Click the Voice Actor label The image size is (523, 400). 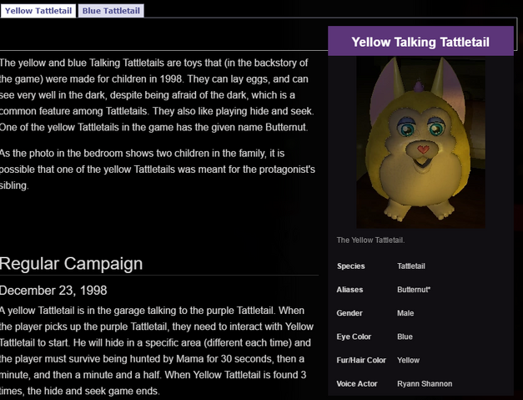(356, 383)
